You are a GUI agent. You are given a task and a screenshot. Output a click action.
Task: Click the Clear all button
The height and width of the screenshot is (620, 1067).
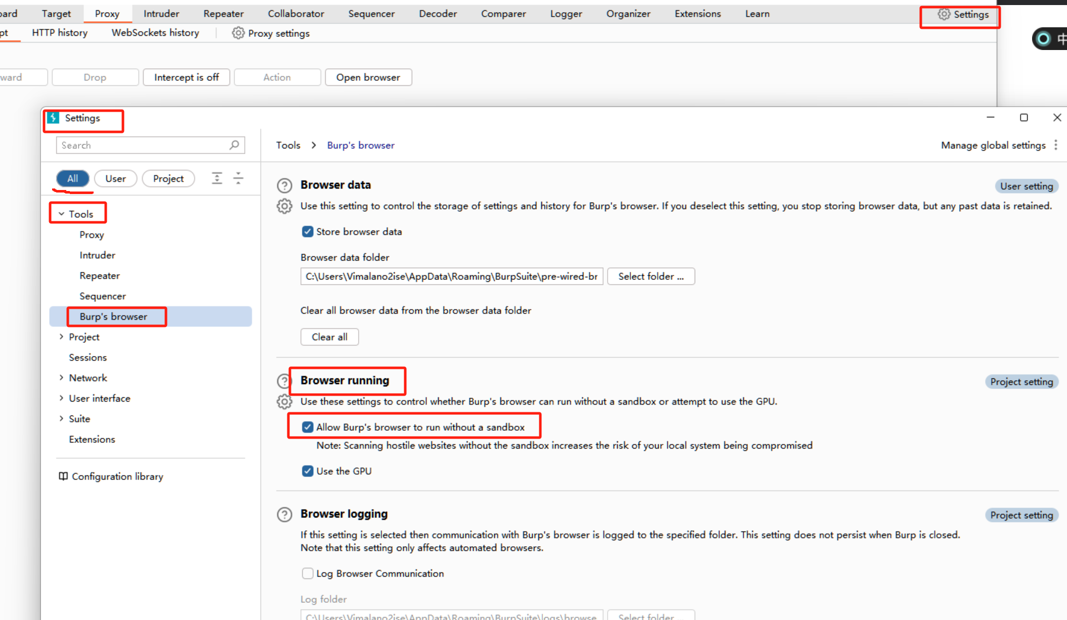click(x=329, y=337)
